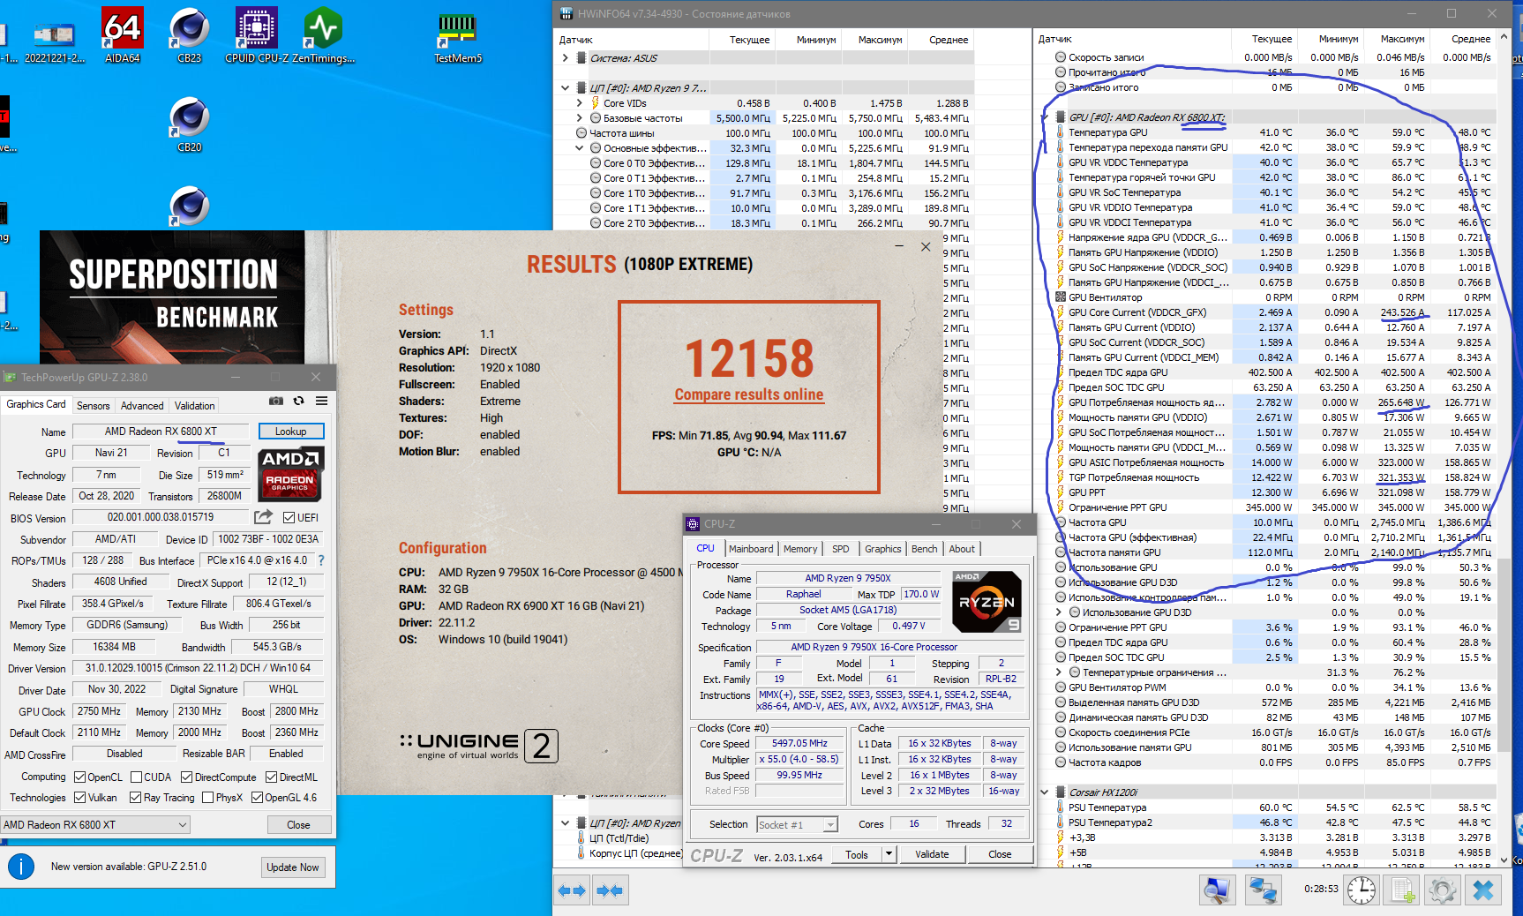
Task: Take a GPU-Z screenshot with the camera icon
Action: point(276,401)
